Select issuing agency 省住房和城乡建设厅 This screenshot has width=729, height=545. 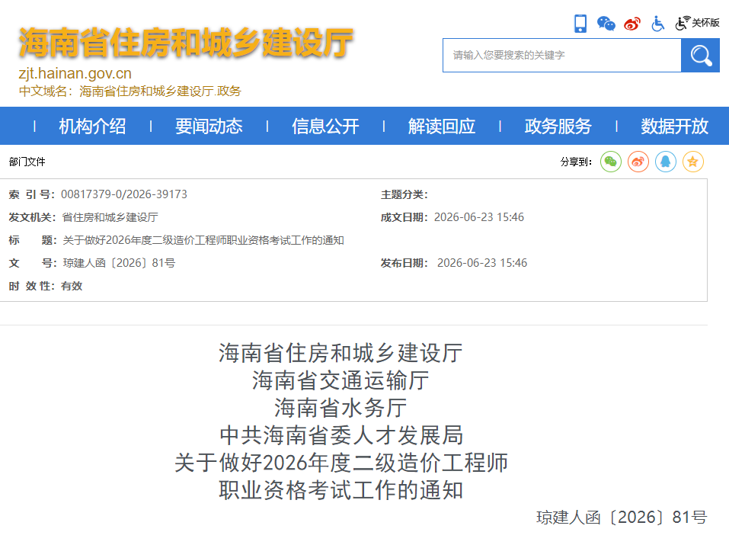[110, 217]
